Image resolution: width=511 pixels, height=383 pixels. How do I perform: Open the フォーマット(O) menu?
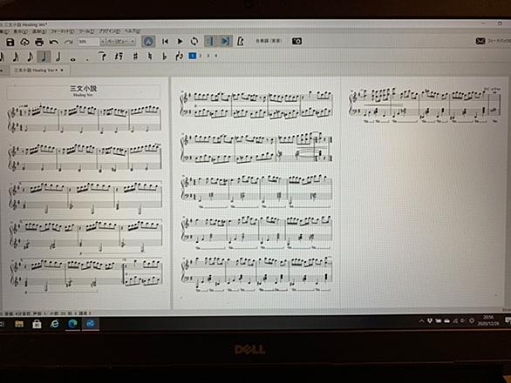(x=62, y=32)
